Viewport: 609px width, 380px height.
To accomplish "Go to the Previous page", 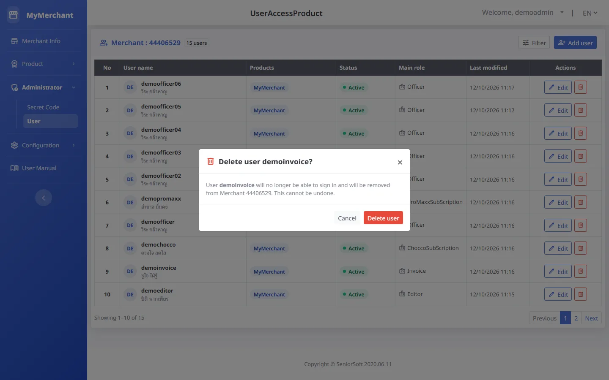I will point(544,318).
